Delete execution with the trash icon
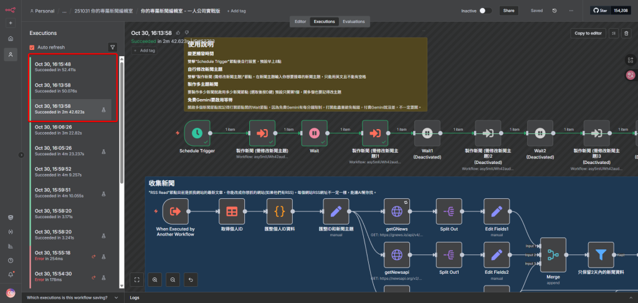The image size is (638, 303). (627, 34)
